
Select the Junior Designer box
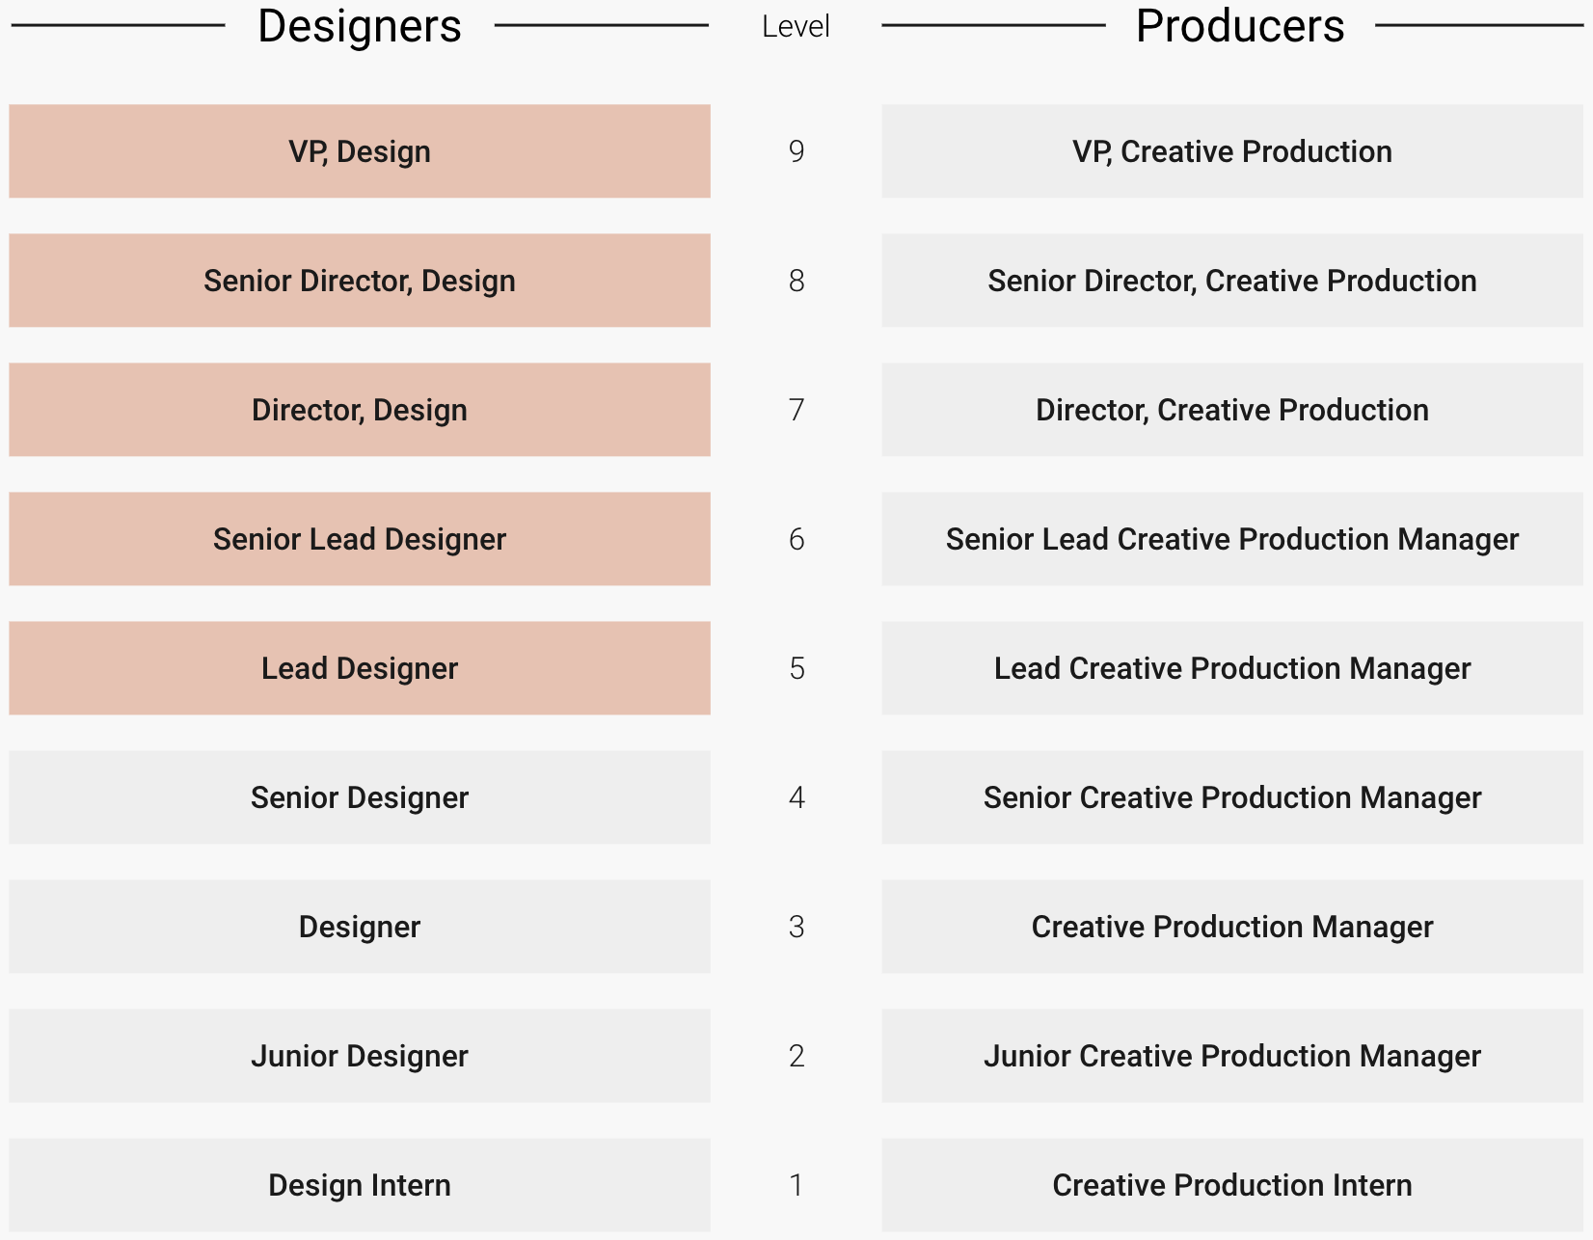(x=359, y=1056)
